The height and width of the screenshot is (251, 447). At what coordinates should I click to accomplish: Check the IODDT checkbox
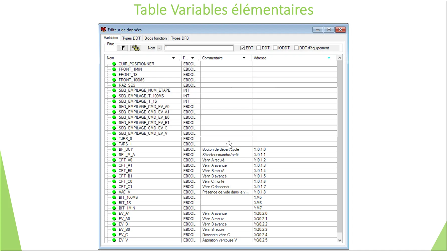[275, 48]
